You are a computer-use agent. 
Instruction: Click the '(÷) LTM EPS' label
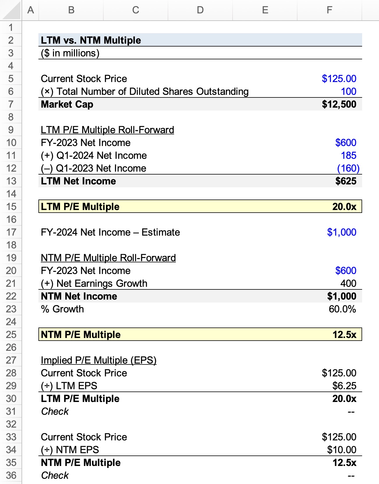coord(69,386)
